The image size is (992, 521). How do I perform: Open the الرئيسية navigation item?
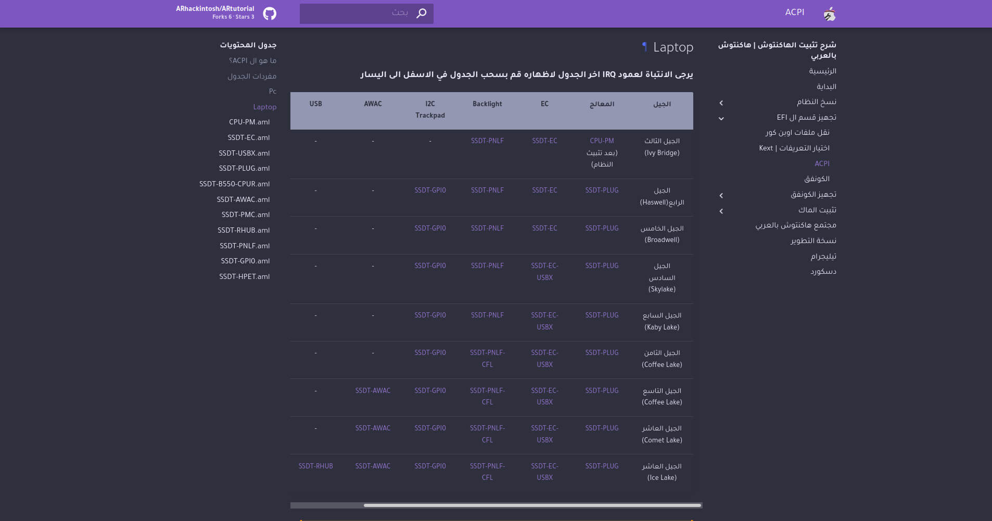(822, 71)
